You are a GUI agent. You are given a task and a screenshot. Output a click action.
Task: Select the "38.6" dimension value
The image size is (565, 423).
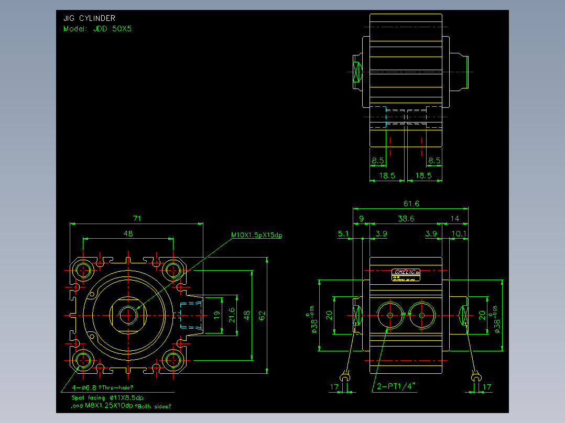tap(406, 218)
